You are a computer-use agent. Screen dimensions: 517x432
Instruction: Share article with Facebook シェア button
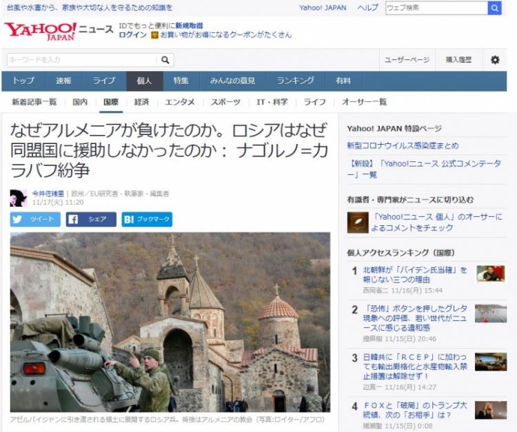[91, 220]
